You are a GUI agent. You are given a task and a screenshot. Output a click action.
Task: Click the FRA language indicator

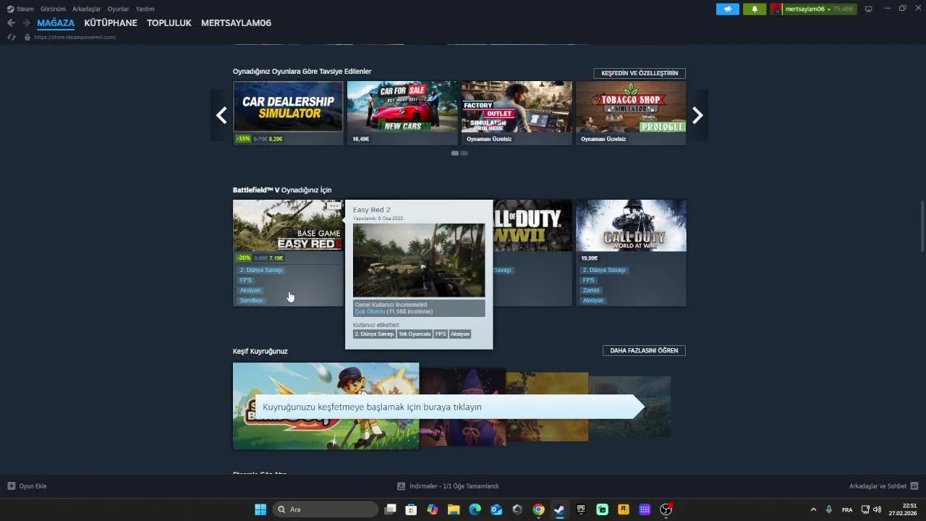[x=847, y=510]
